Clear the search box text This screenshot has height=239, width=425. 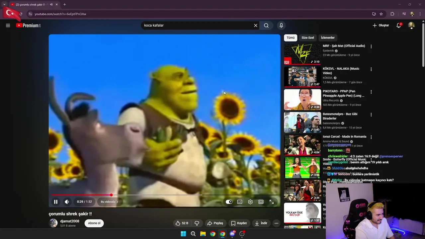tap(256, 25)
